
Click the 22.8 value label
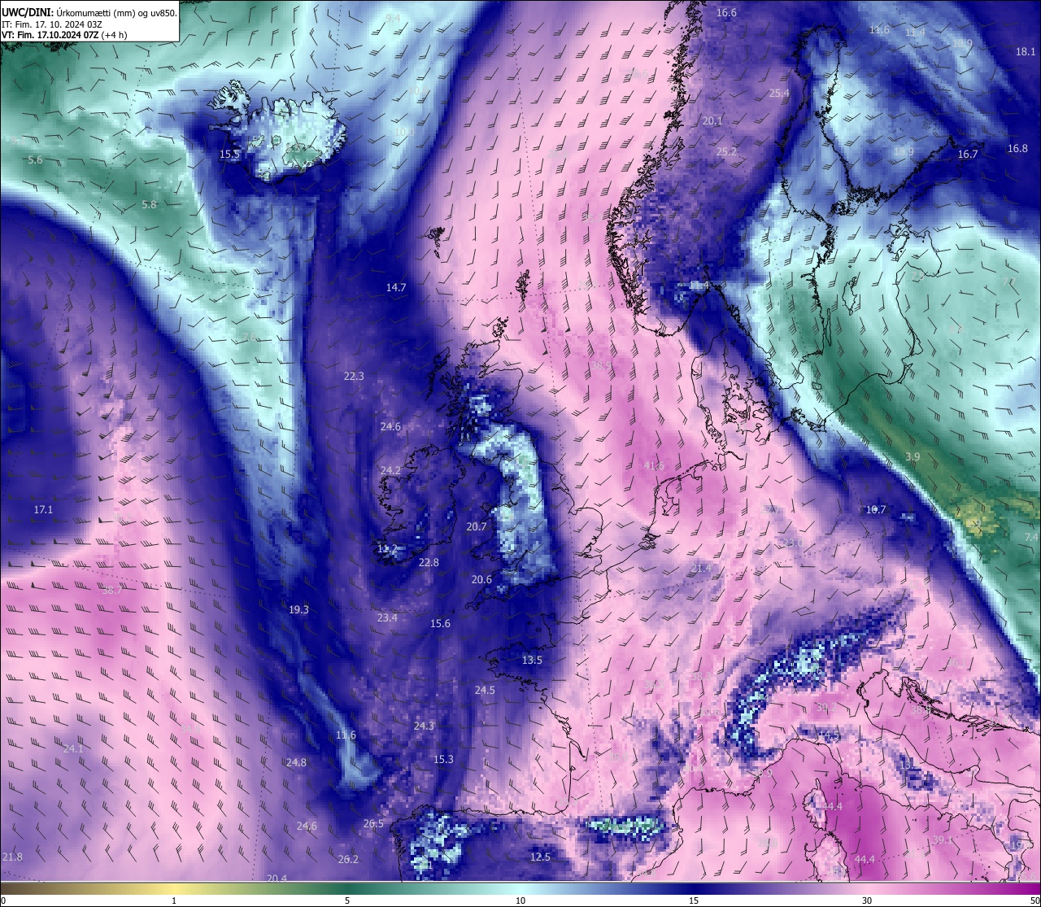pyautogui.click(x=429, y=562)
